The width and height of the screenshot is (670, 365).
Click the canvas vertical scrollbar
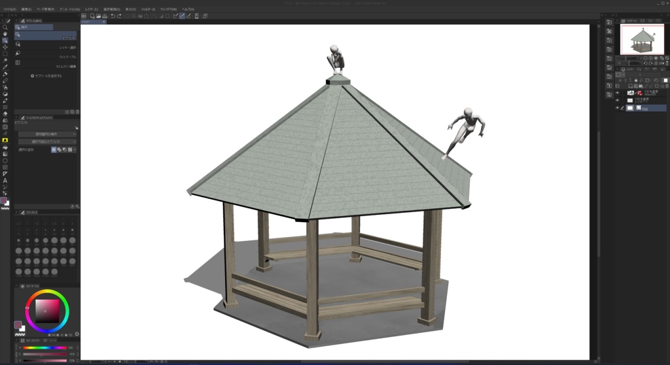[x=598, y=194]
